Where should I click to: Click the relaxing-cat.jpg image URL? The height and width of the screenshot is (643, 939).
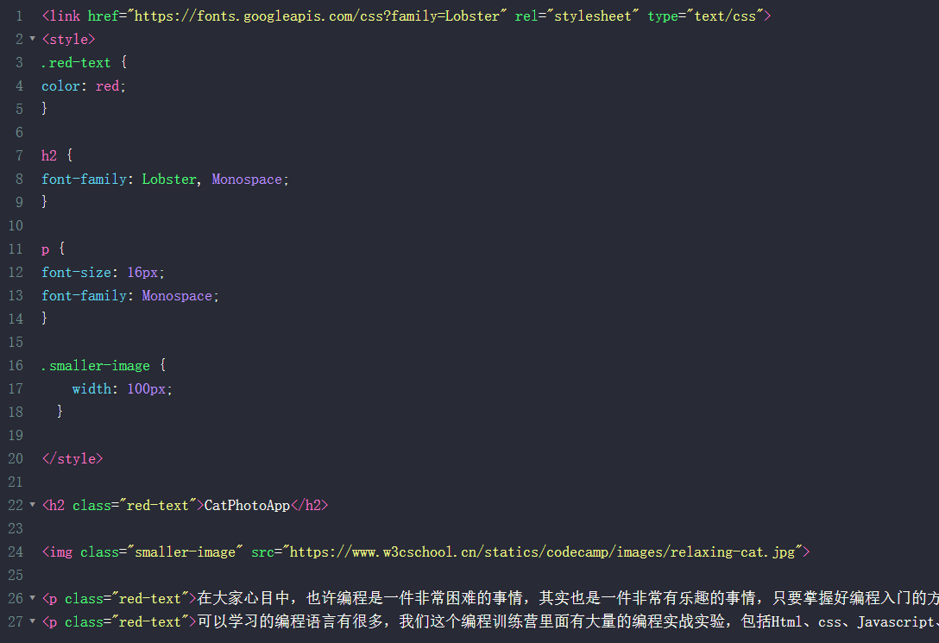point(542,552)
